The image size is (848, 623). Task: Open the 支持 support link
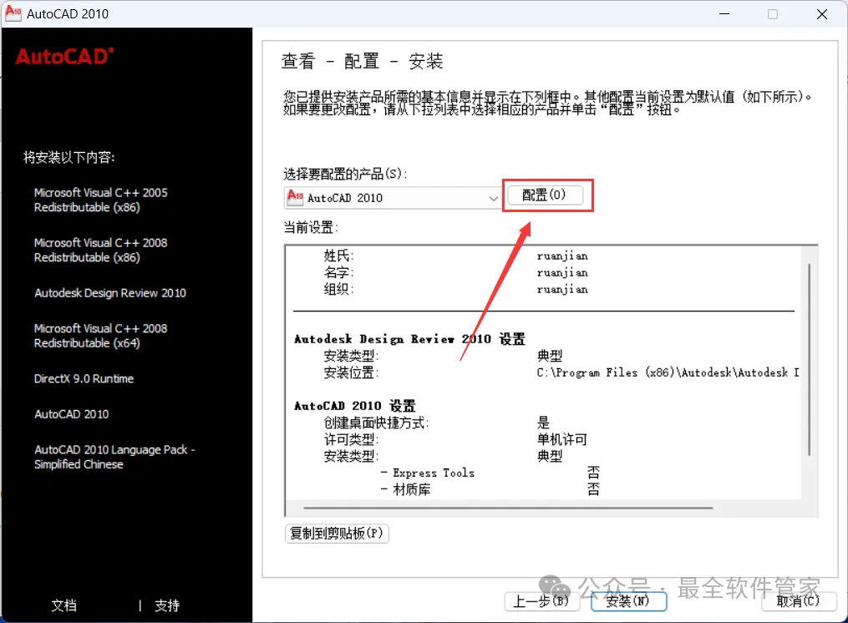[167, 605]
